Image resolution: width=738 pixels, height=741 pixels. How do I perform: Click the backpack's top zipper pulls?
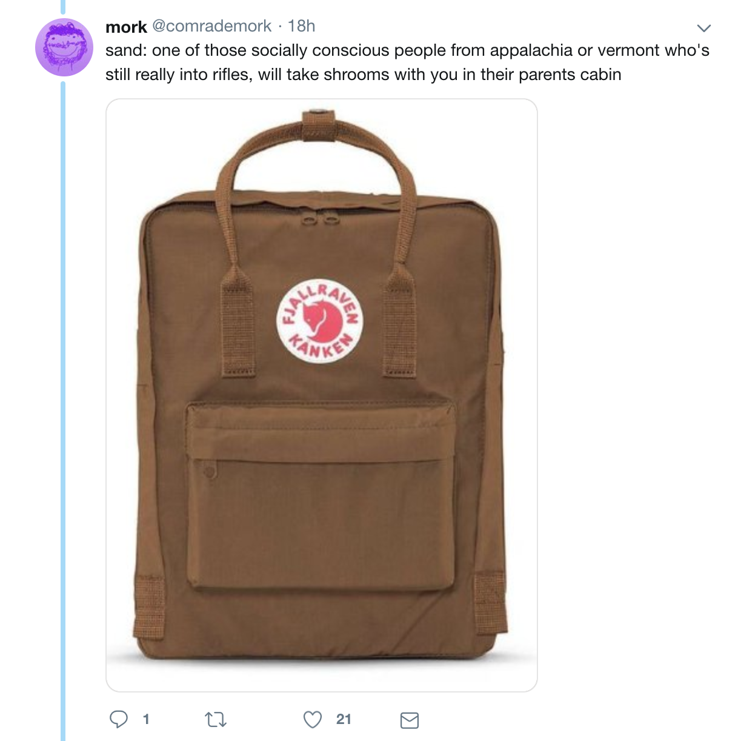click(x=319, y=218)
